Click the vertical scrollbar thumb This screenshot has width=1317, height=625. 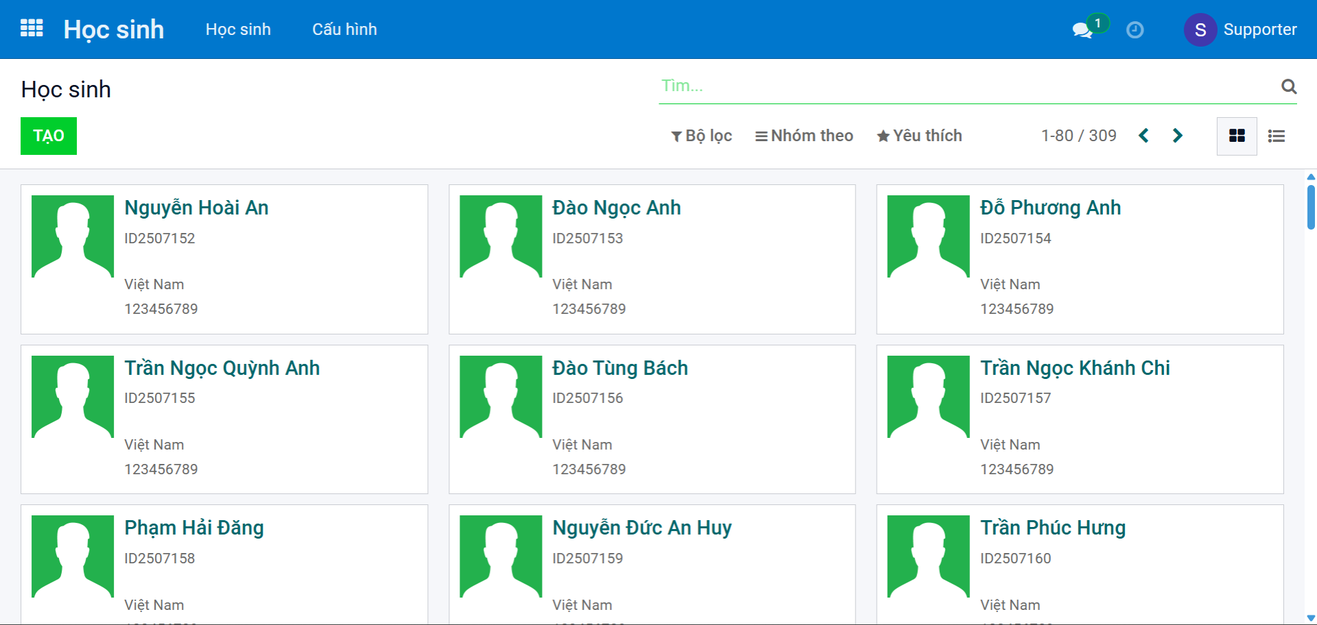pos(1311,207)
